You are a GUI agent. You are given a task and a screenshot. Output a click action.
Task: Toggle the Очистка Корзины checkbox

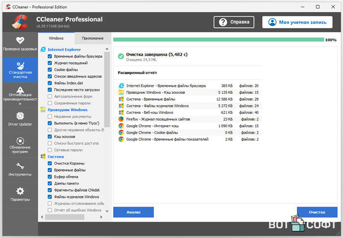(x=50, y=163)
